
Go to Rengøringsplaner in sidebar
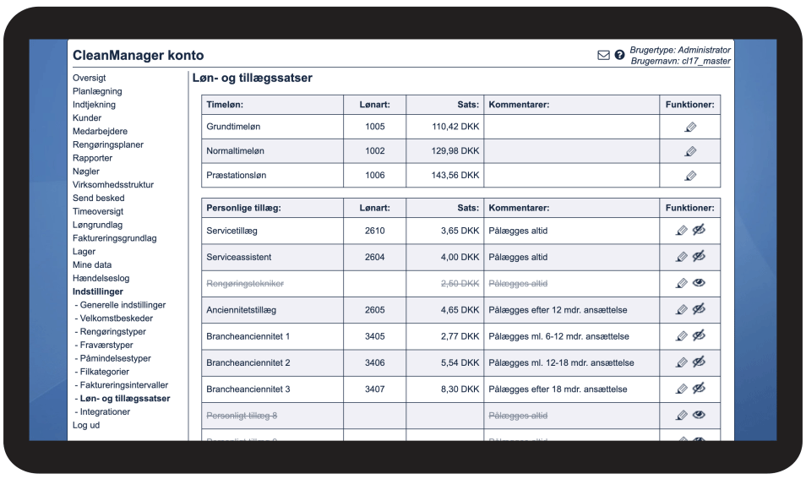pyautogui.click(x=107, y=144)
